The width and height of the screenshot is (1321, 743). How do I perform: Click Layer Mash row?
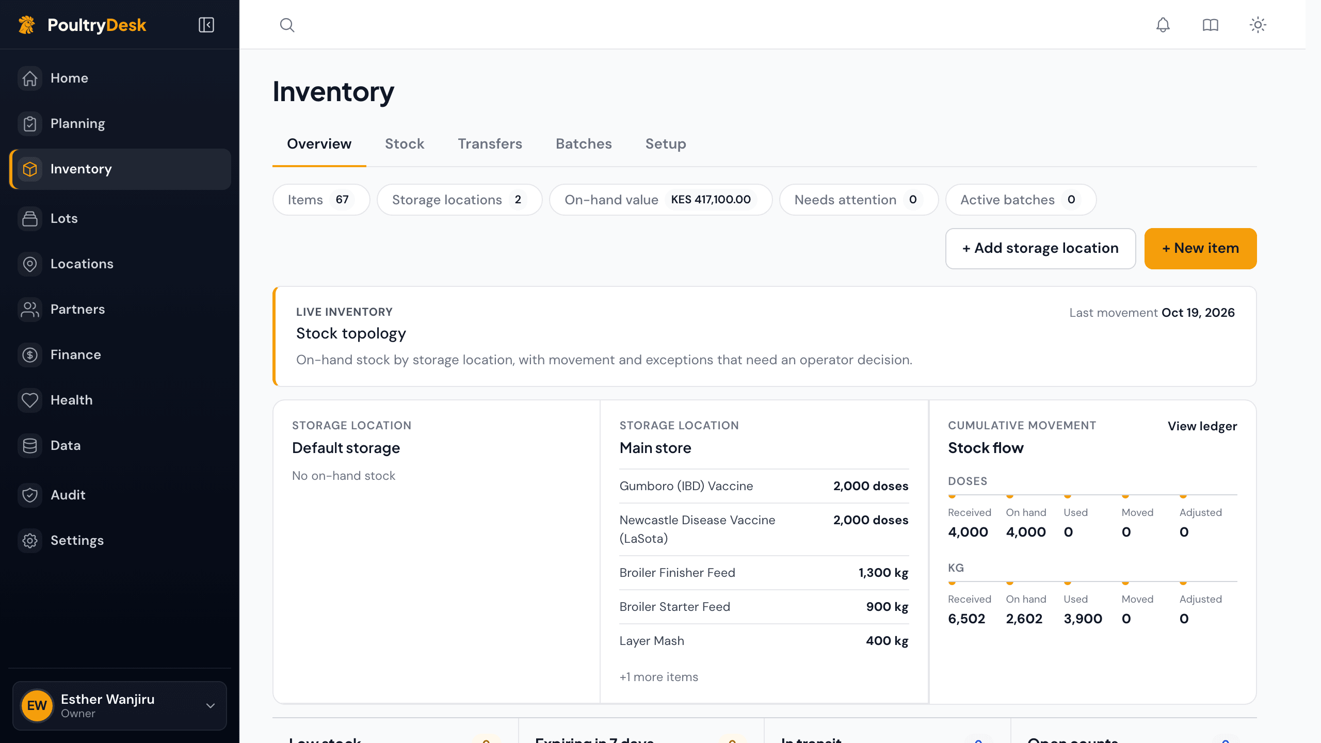tap(764, 641)
